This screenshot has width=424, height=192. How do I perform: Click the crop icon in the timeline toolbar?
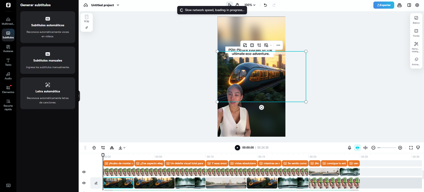click(103, 148)
